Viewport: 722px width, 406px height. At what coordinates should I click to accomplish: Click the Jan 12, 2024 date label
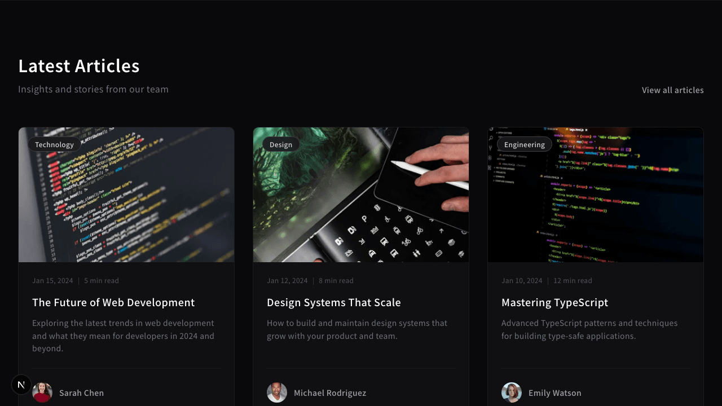[287, 280]
